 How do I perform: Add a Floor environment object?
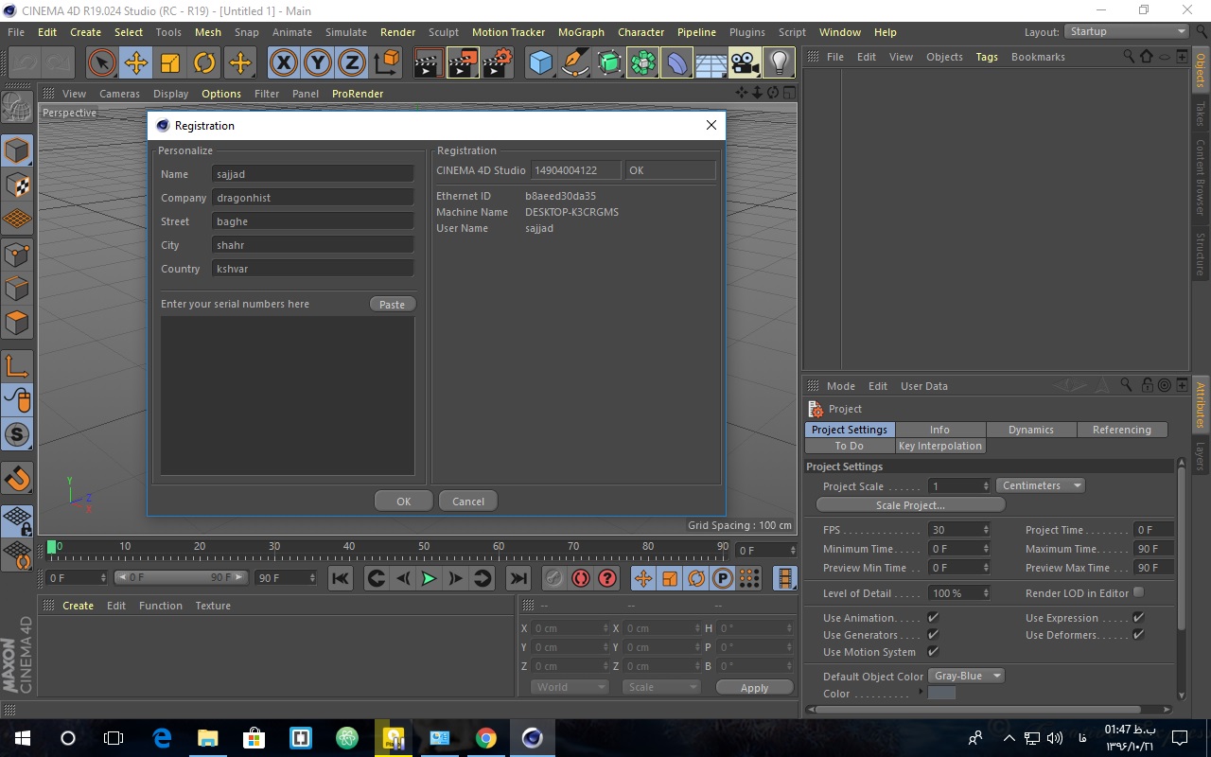point(711,63)
